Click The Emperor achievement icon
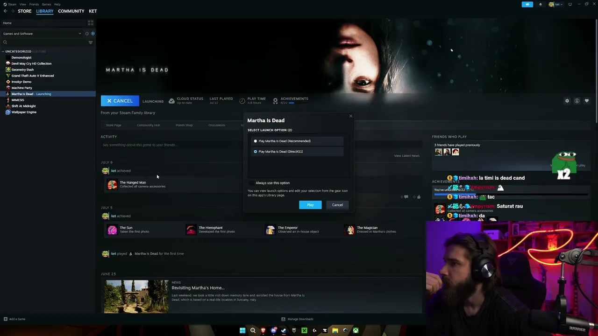The image size is (598, 336). [270, 230]
